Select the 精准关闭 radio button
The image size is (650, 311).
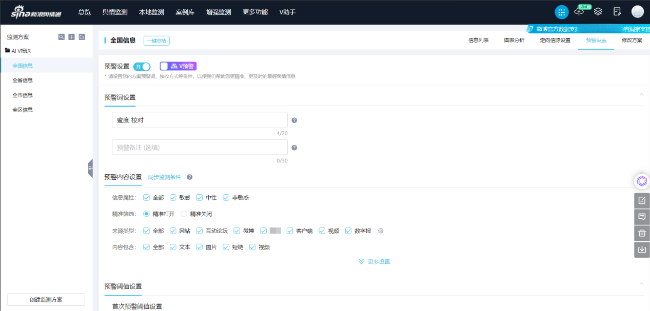184,214
